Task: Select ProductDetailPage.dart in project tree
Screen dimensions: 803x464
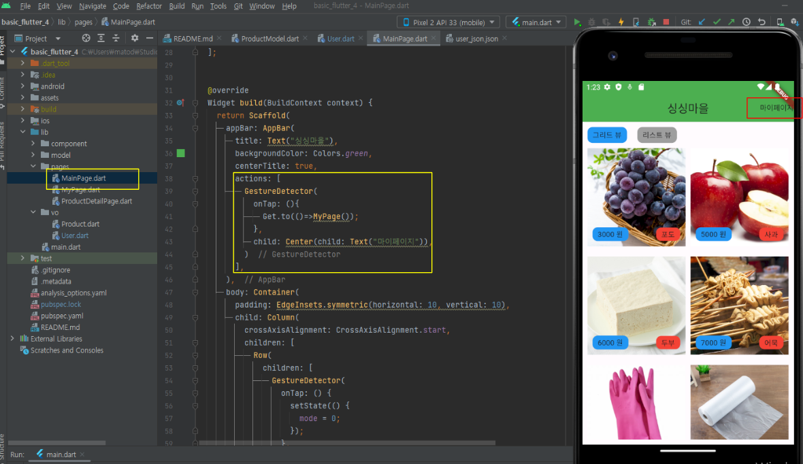Action: tap(96, 201)
